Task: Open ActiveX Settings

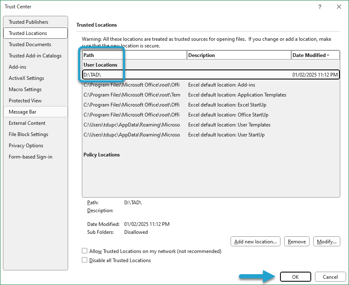Action: (36, 78)
